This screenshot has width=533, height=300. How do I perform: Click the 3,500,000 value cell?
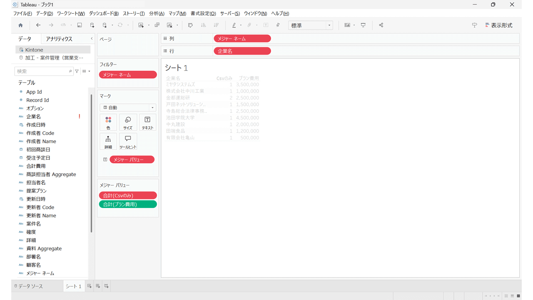[247, 85]
